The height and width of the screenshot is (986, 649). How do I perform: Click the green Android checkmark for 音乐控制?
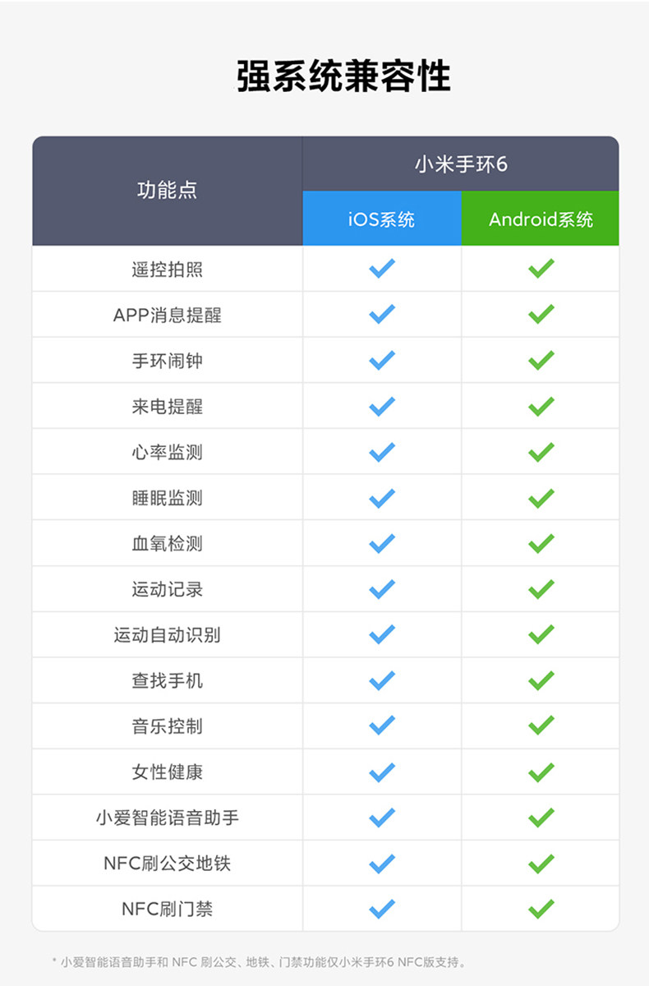coord(541,726)
